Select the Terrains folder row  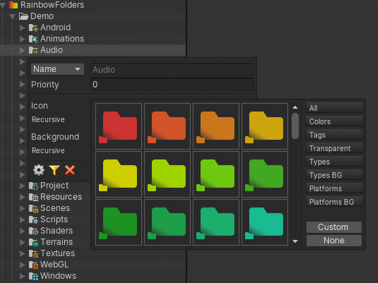point(45,242)
